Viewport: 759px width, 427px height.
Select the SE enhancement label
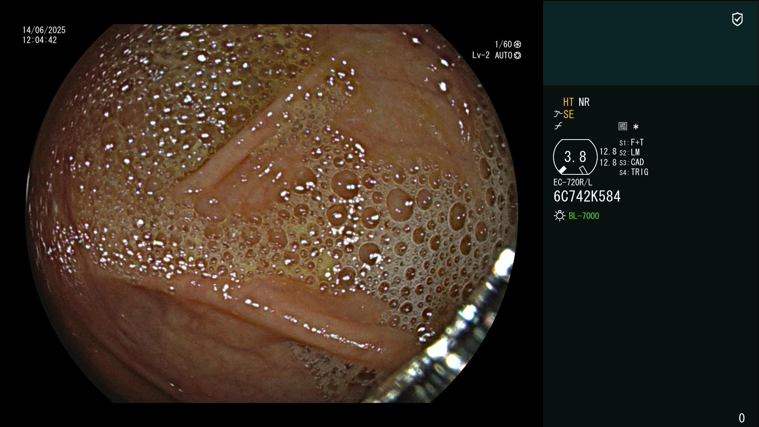tap(568, 115)
